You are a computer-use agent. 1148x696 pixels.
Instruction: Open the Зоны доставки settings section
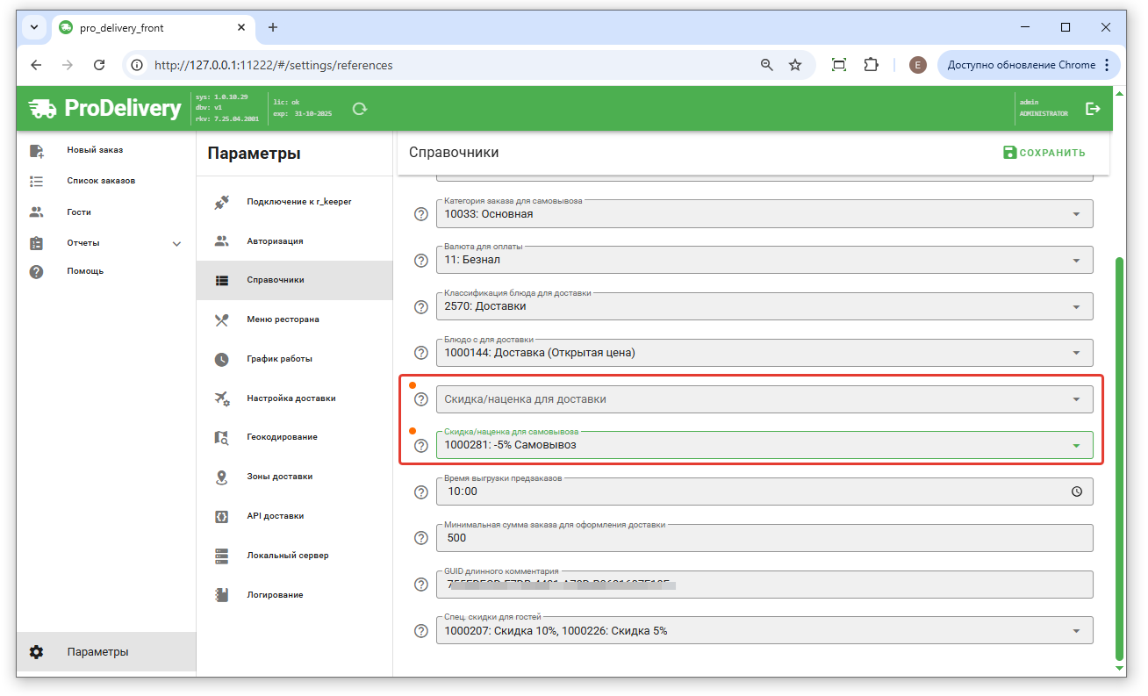[x=279, y=477]
